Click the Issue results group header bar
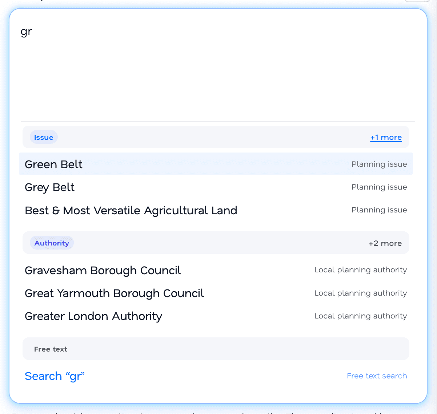 click(216, 137)
